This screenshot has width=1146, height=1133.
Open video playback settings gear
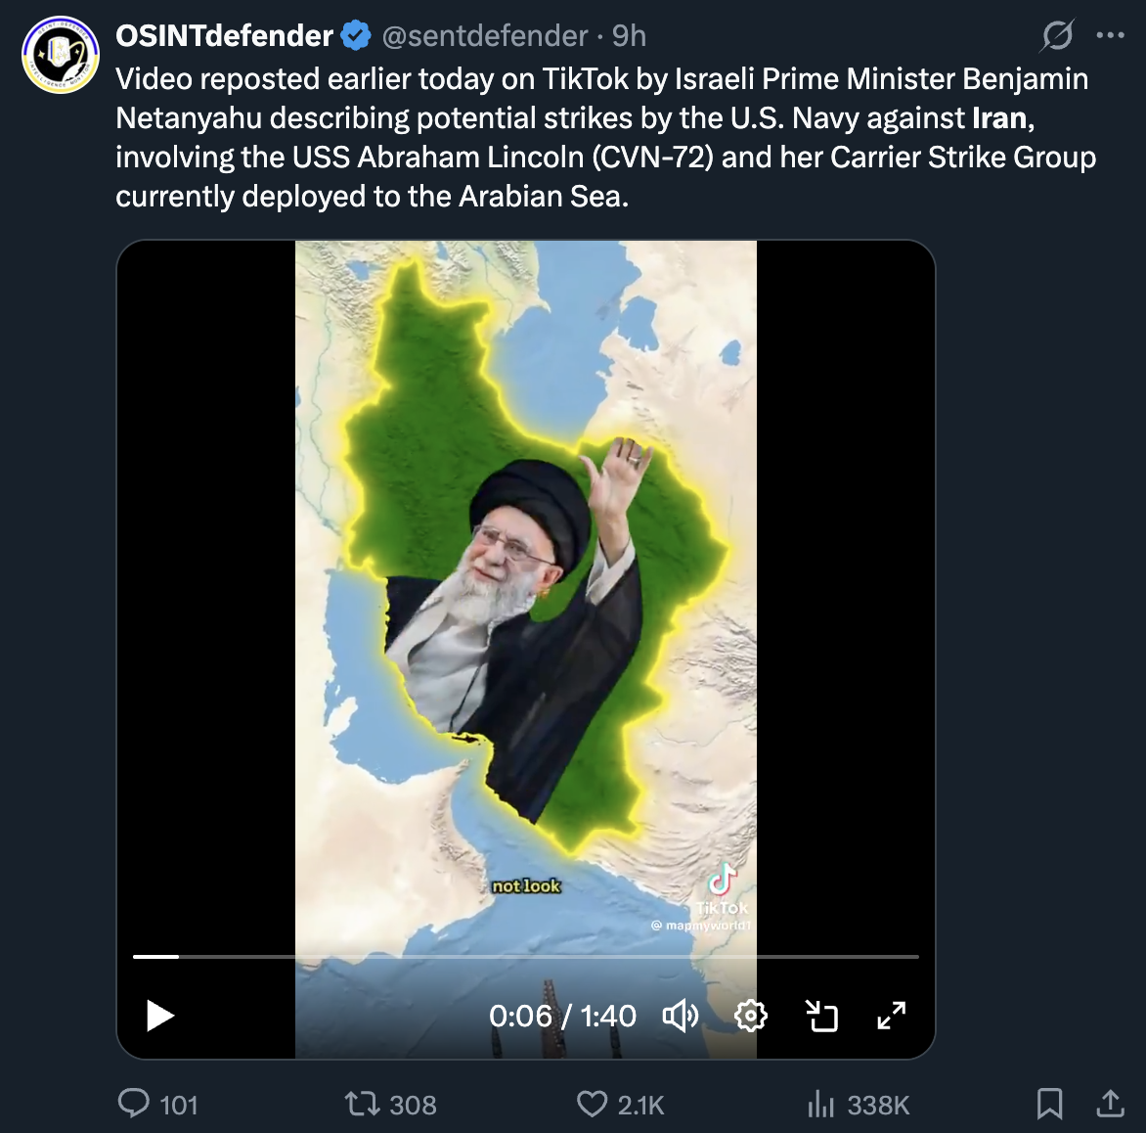751,1016
